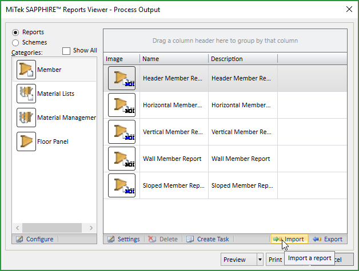This screenshot has height=271, width=359.
Task: Select the Header Member Re... name cell
Action: [174, 78]
